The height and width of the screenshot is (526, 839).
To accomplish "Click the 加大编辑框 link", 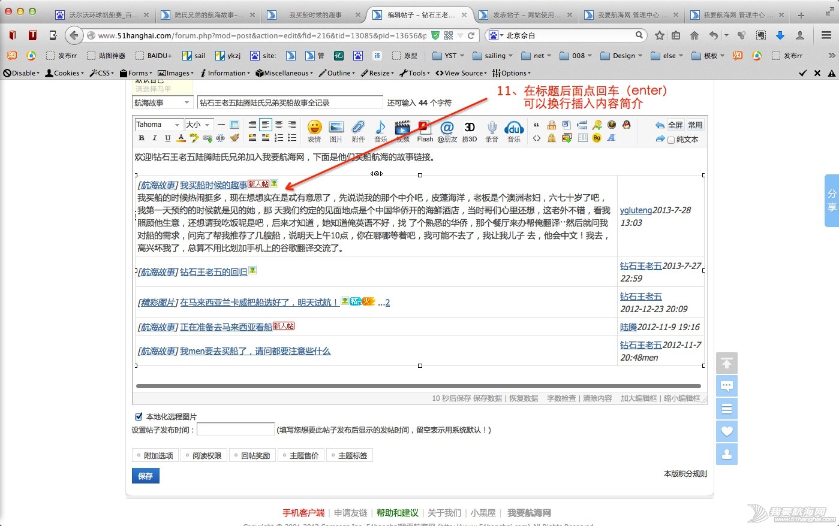I will pyautogui.click(x=639, y=398).
